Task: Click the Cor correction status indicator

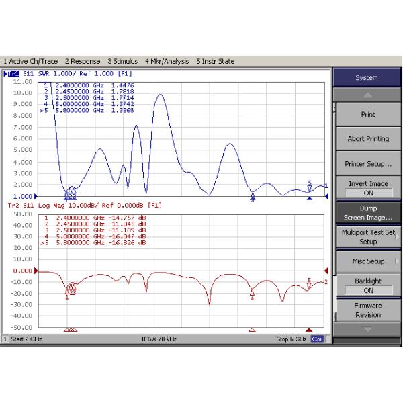Action: tap(317, 339)
